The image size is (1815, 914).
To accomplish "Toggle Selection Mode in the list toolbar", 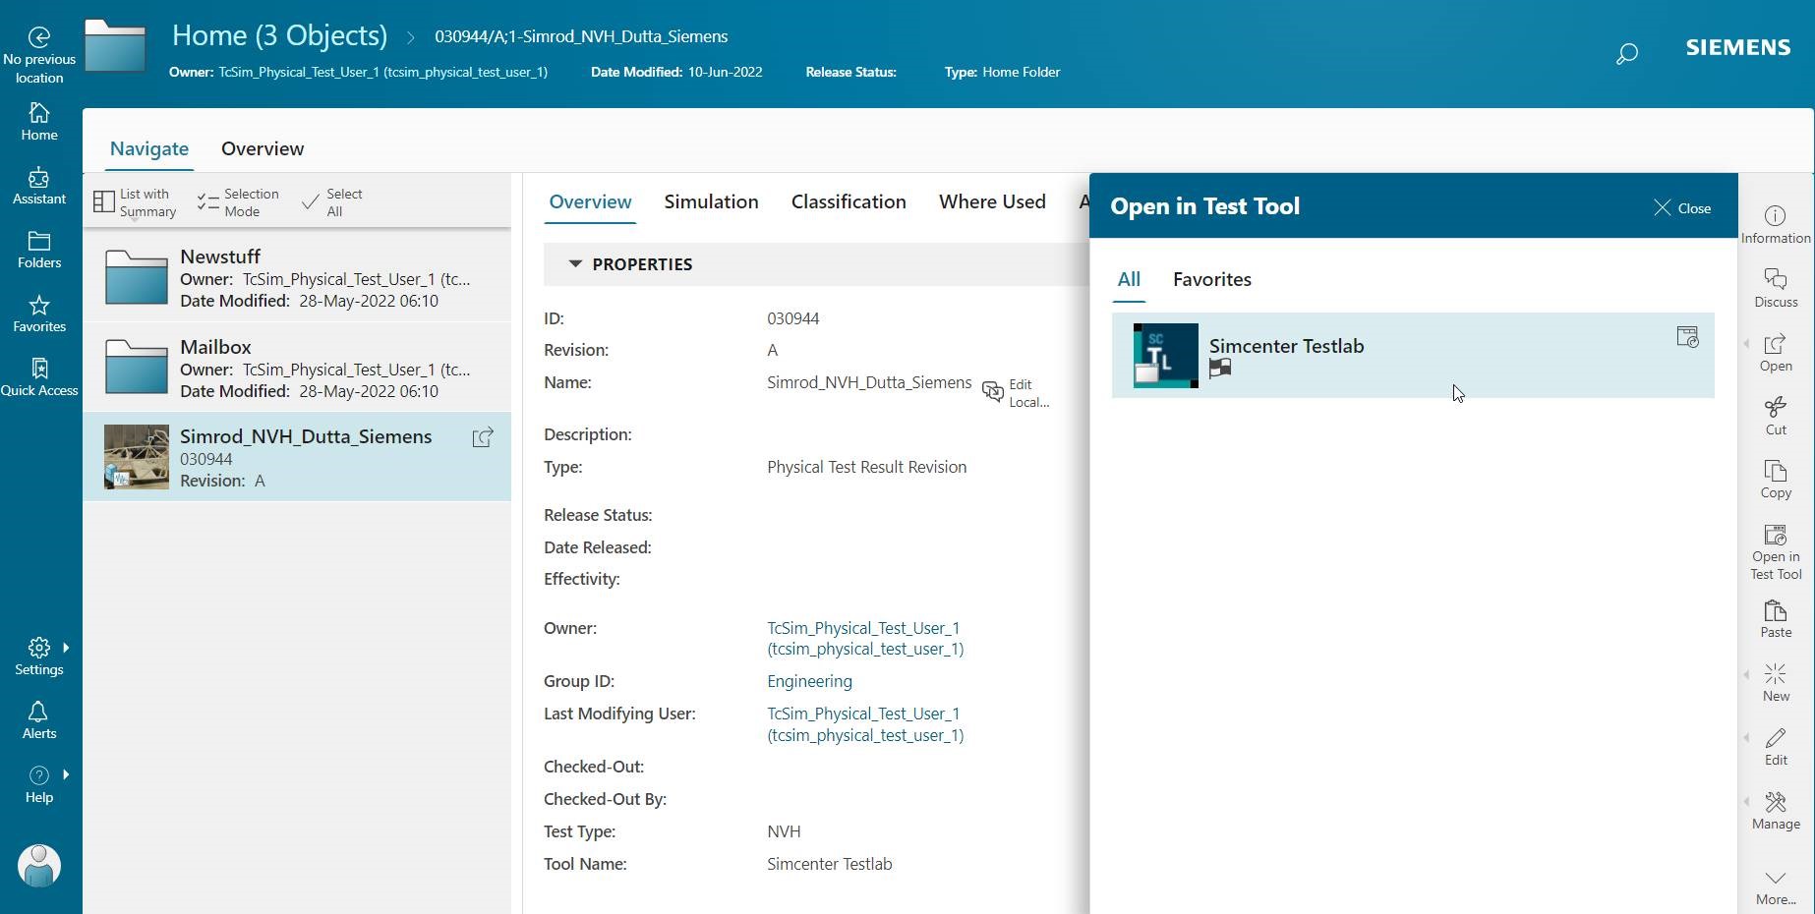I will pos(237,201).
